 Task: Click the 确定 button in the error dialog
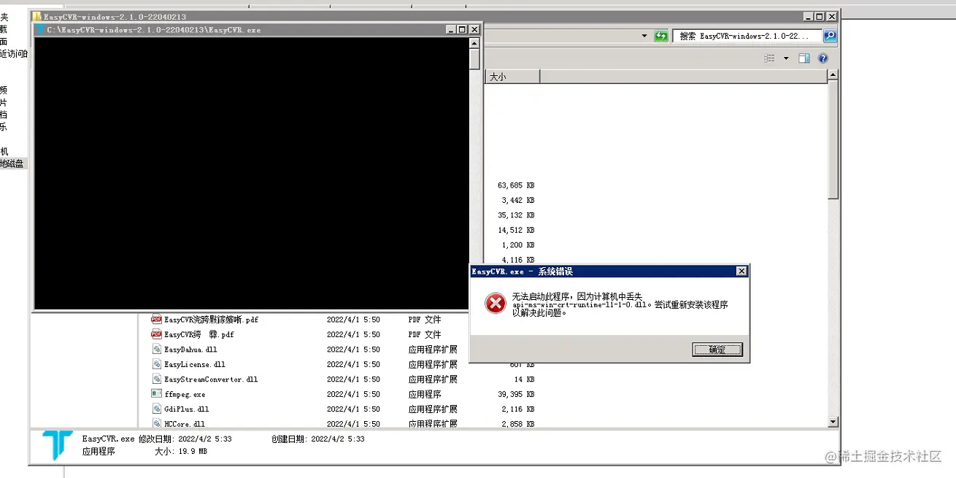click(x=717, y=350)
